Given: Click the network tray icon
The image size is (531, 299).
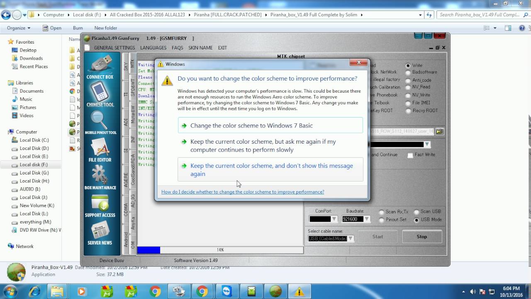Looking at the screenshot, I should click(x=492, y=292).
